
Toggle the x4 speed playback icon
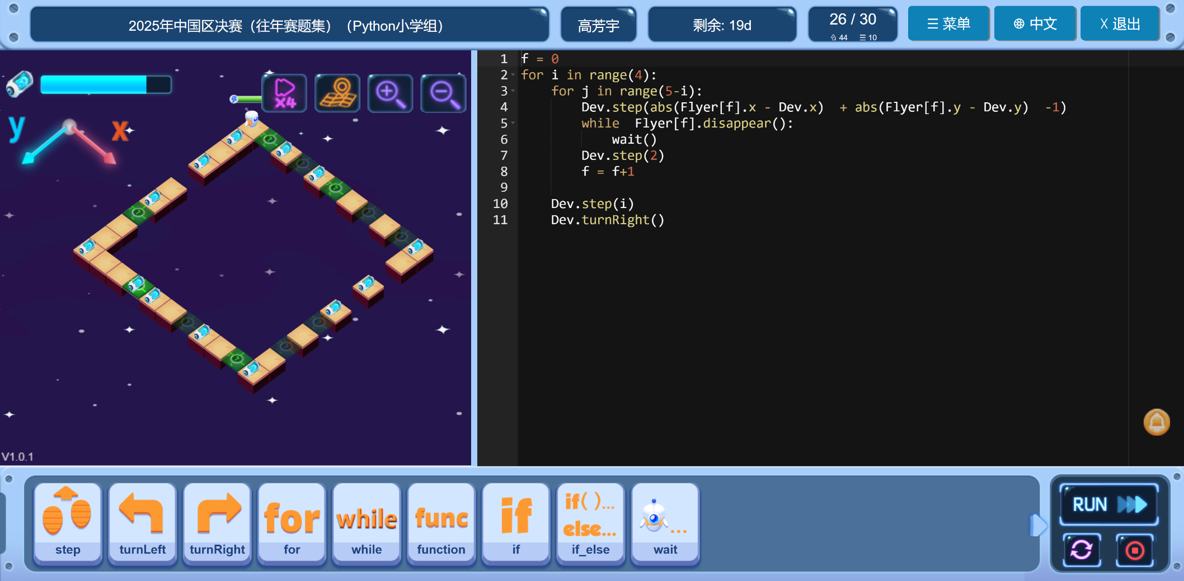(284, 93)
